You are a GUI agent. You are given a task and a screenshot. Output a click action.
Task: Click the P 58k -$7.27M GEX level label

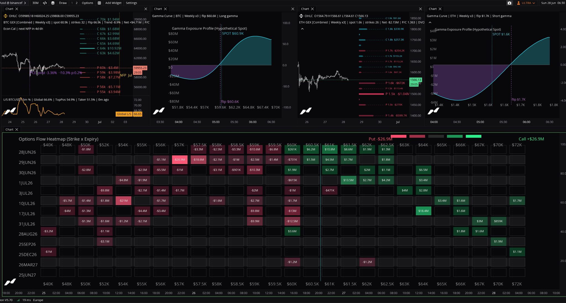click(108, 77)
